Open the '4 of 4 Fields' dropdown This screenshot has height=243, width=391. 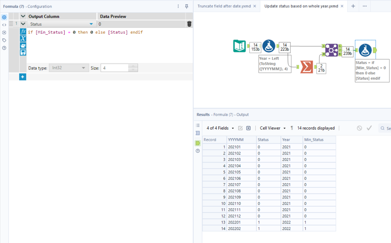pyautogui.click(x=220, y=128)
